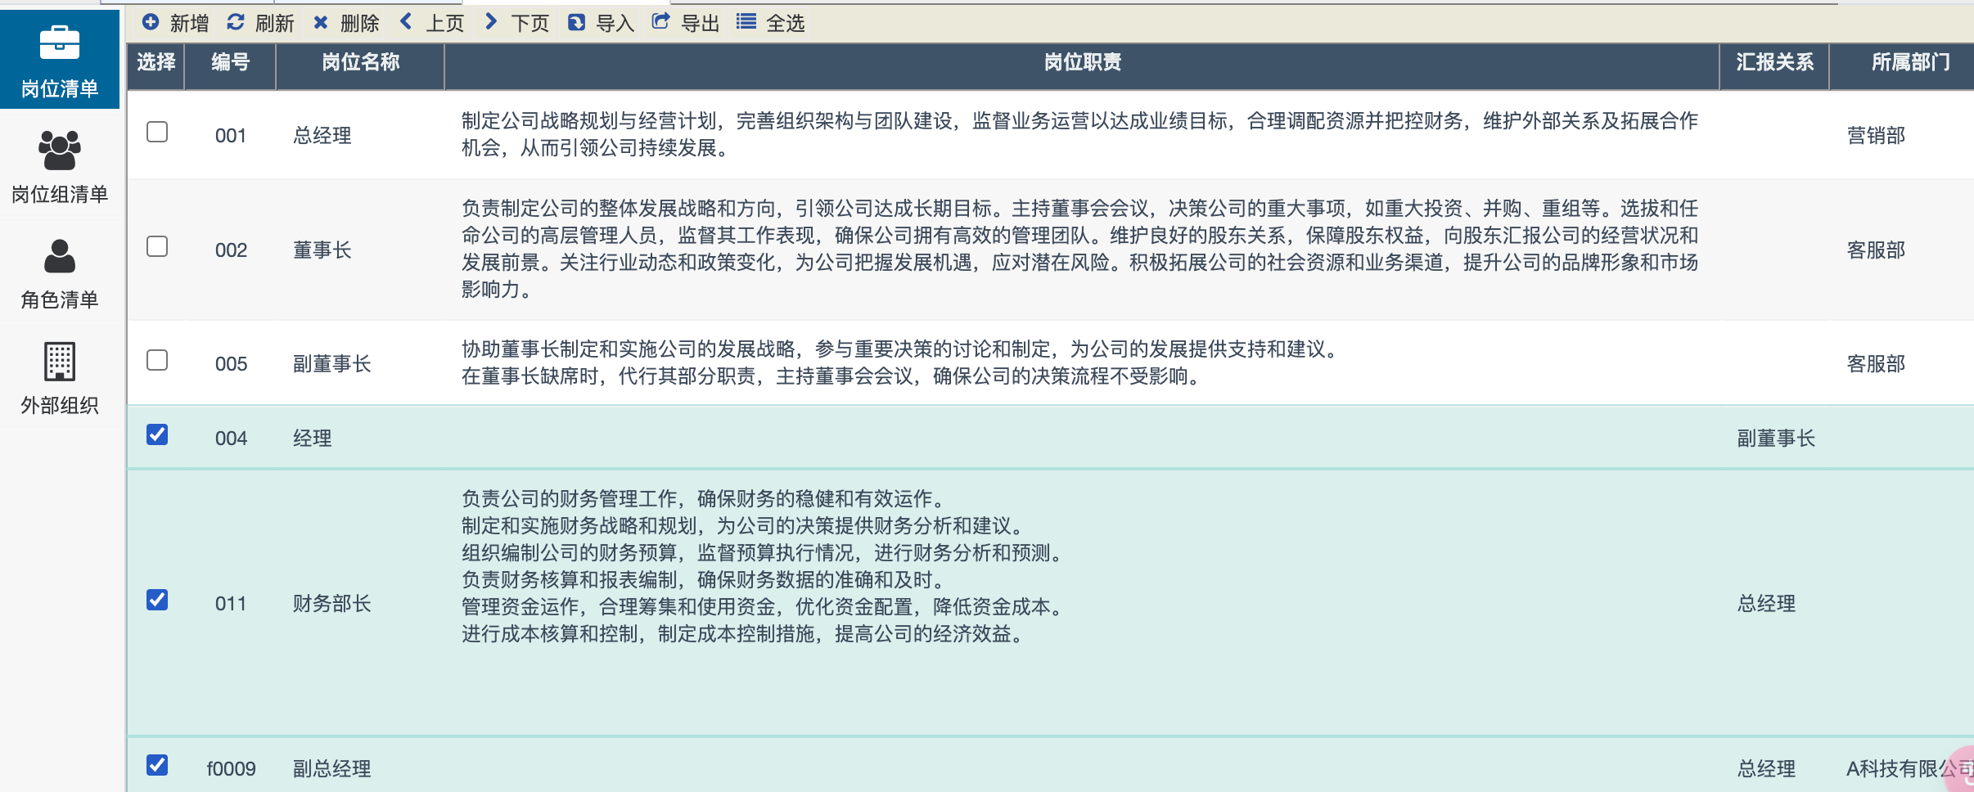Click the 全选 select-all list icon
Viewport: 1974px width, 792px height.
tap(746, 22)
